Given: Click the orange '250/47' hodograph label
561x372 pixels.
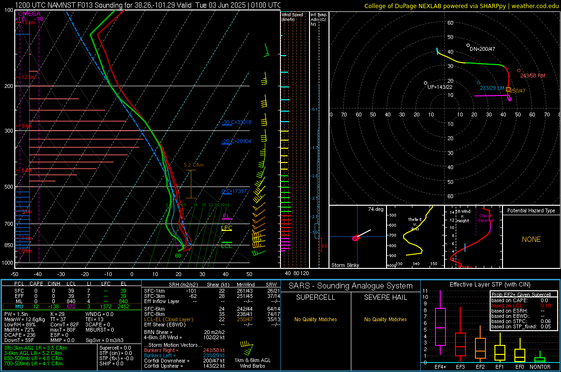Looking at the screenshot, I should (x=518, y=91).
